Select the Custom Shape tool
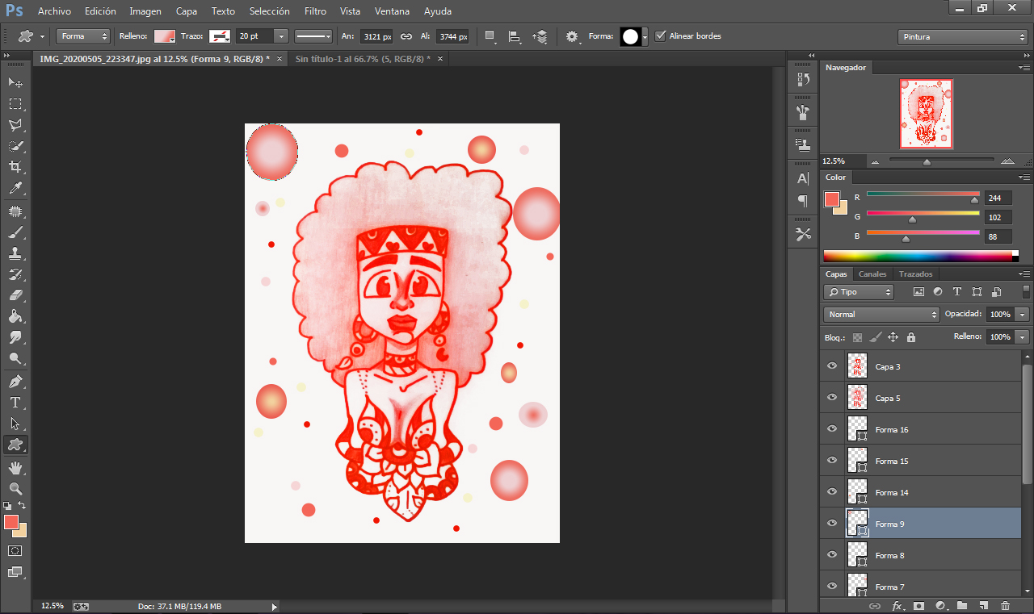This screenshot has height=614, width=1034. pos(15,445)
